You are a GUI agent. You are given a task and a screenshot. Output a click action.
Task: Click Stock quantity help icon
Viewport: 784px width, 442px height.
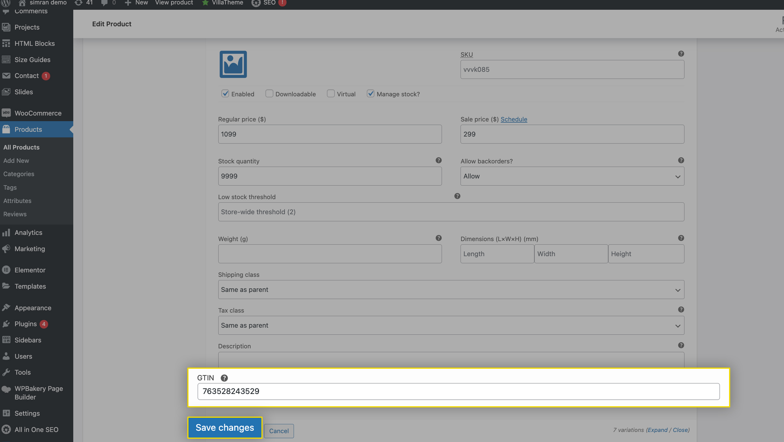(x=438, y=160)
